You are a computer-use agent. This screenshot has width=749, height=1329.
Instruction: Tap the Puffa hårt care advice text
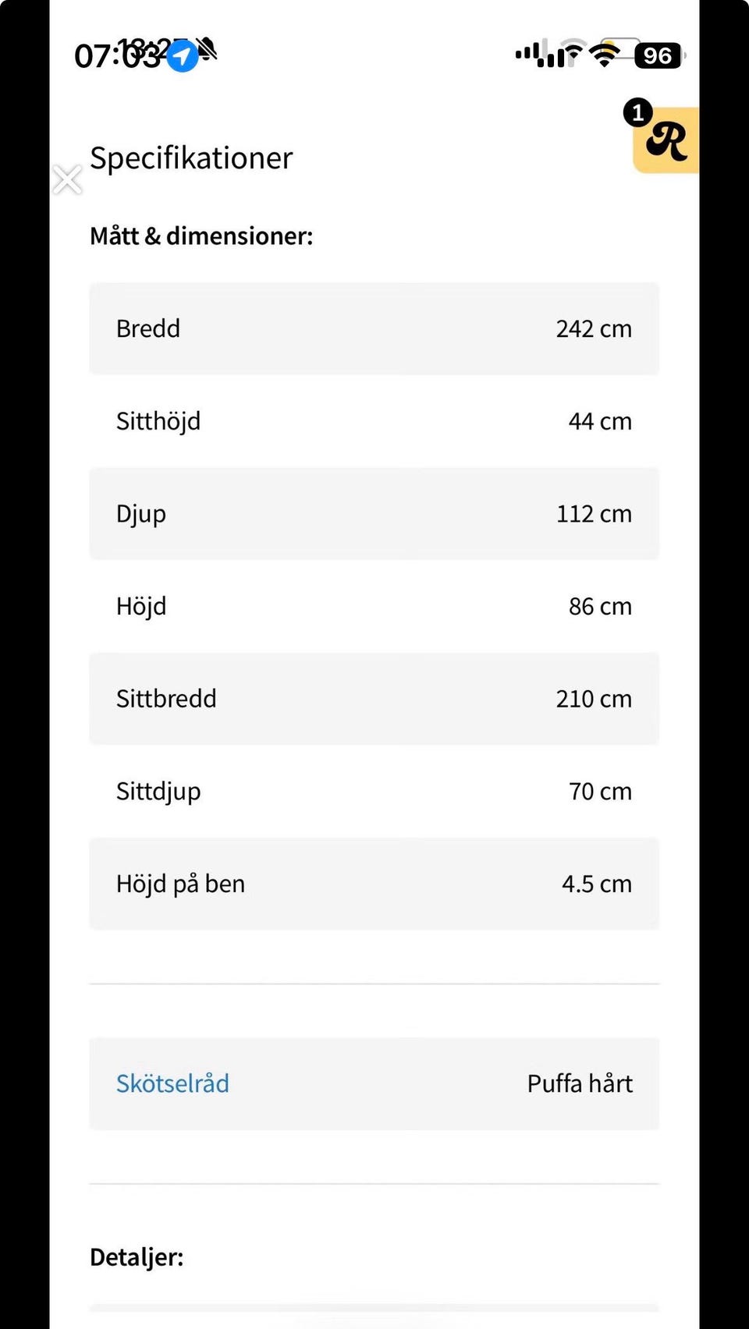580,1083
